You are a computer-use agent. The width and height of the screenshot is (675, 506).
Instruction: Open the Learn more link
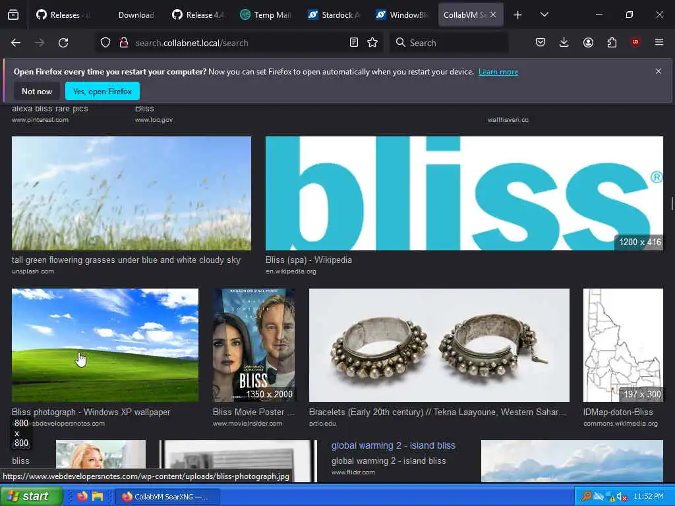[x=498, y=72]
